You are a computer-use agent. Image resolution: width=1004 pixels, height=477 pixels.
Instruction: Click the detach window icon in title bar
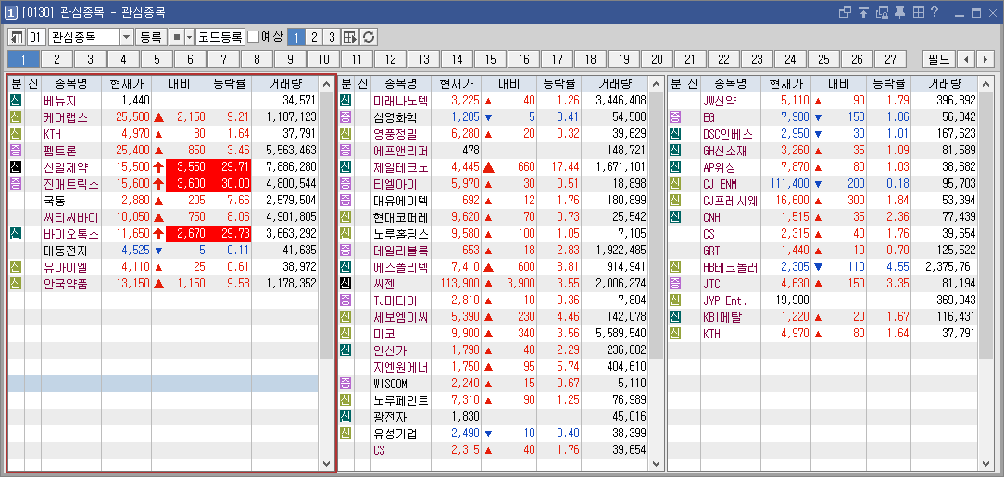click(846, 12)
